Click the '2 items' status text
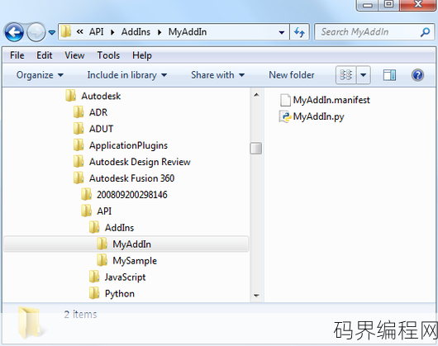 coord(80,314)
